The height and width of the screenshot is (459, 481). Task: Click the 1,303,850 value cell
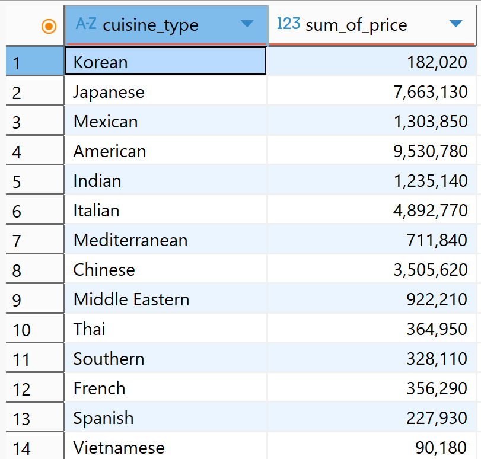point(372,120)
